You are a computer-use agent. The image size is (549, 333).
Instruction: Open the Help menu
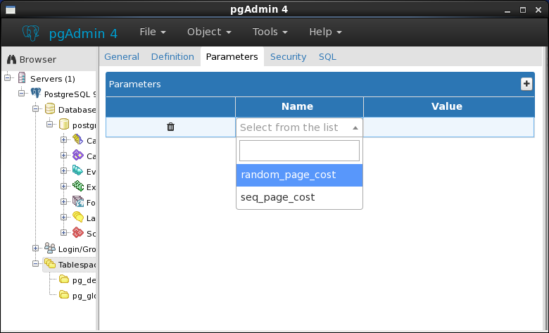click(325, 32)
